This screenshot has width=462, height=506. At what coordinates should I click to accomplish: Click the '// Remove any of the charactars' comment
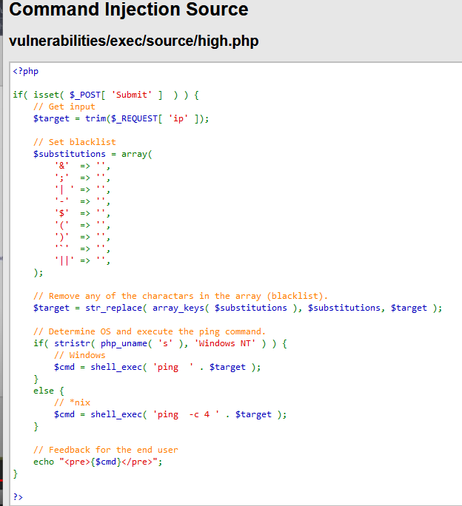tap(181, 296)
